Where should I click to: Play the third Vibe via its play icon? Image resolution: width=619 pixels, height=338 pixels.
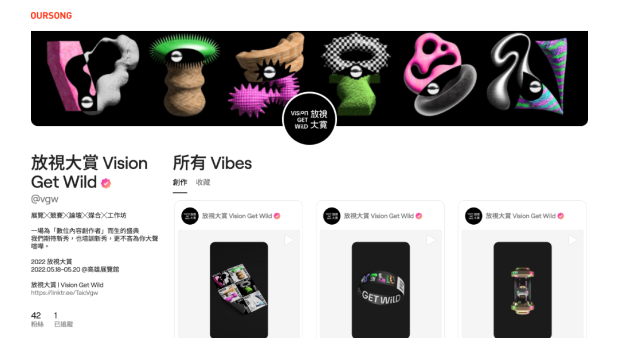(x=573, y=240)
